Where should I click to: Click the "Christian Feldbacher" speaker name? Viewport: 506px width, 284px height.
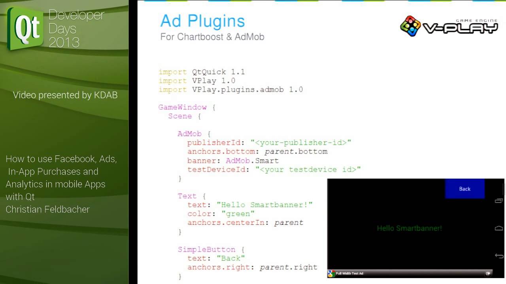pyautogui.click(x=47, y=209)
